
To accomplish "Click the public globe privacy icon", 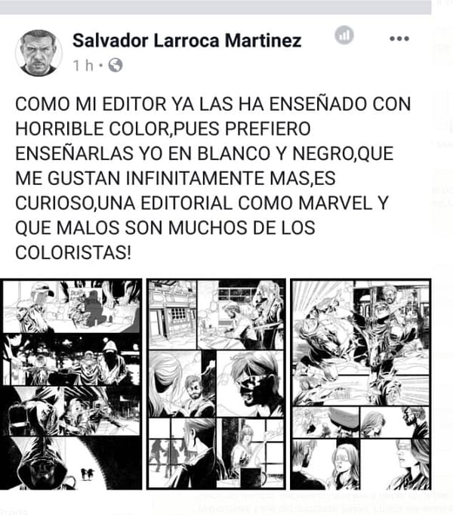I will [x=116, y=65].
